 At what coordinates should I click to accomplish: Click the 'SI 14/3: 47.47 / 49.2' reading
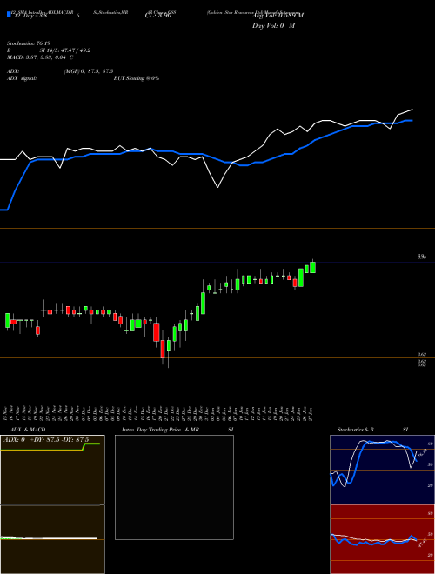pos(65,50)
